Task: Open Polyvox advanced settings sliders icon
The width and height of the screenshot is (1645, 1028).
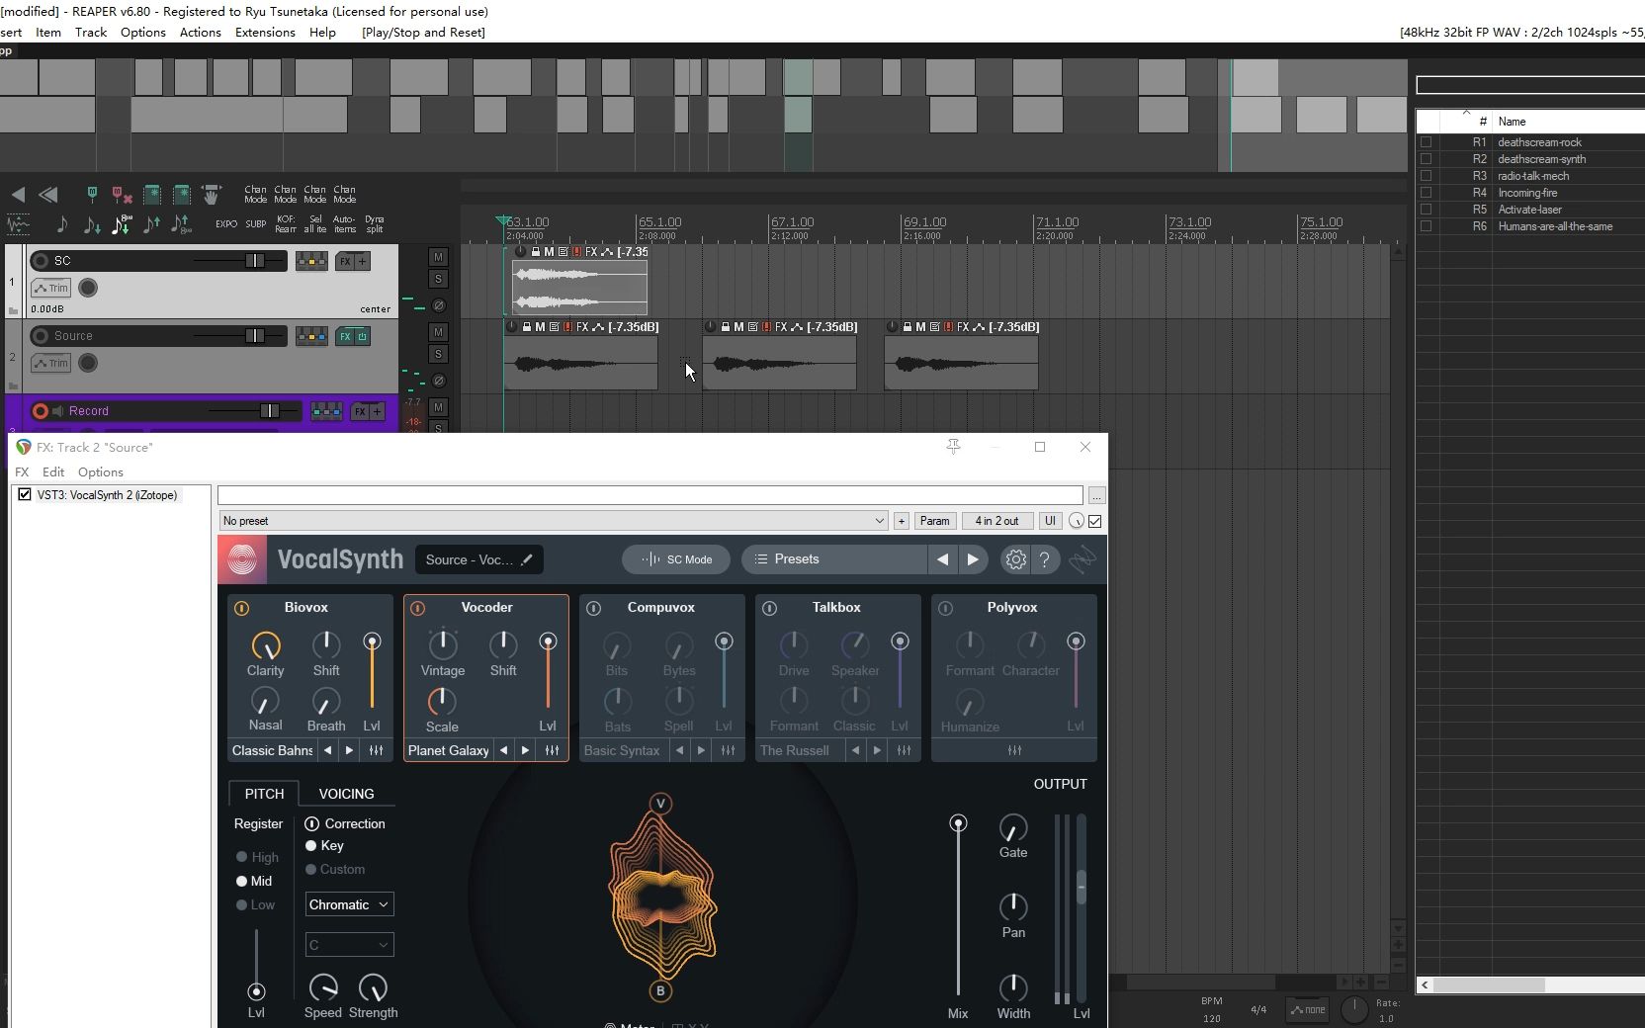Action: coord(1014,750)
